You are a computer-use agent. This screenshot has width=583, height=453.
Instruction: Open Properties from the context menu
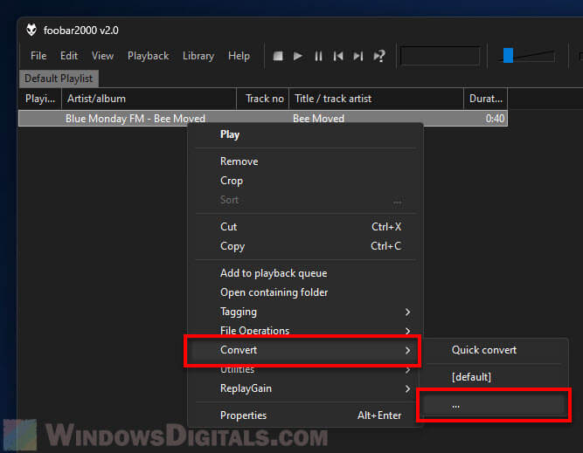pos(305,415)
